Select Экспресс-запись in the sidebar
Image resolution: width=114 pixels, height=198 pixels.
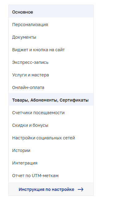click(51, 62)
